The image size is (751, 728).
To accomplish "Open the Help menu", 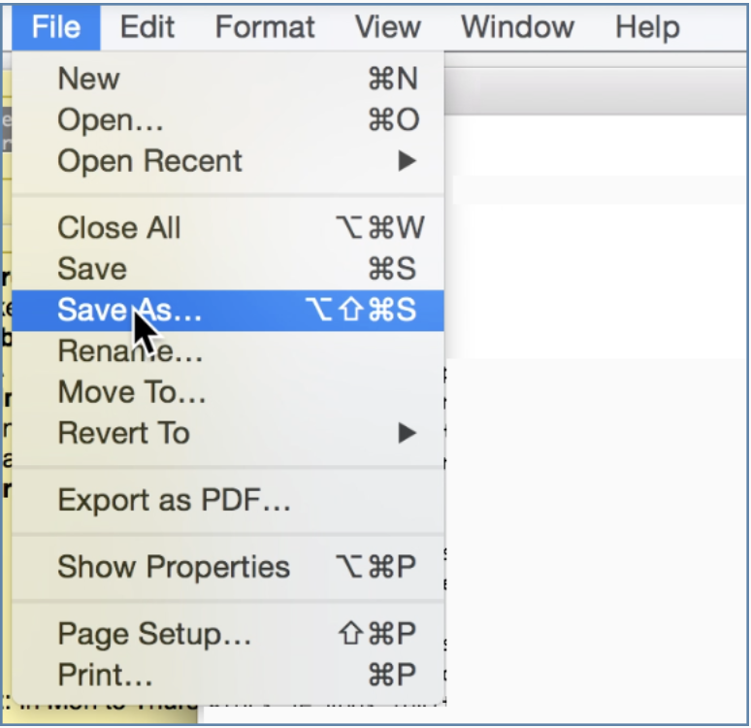I will [646, 26].
